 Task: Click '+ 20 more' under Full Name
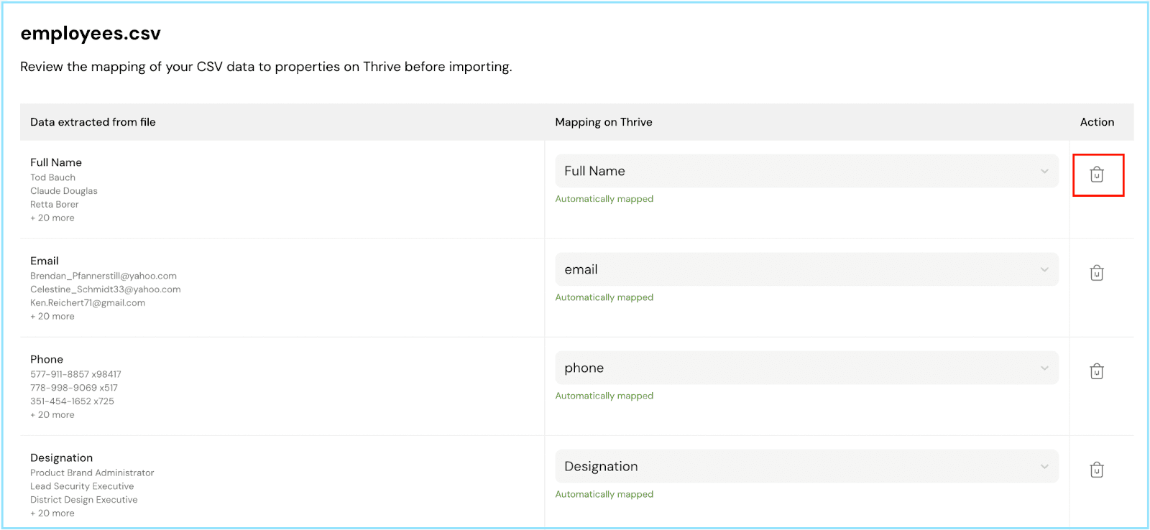[x=52, y=218]
